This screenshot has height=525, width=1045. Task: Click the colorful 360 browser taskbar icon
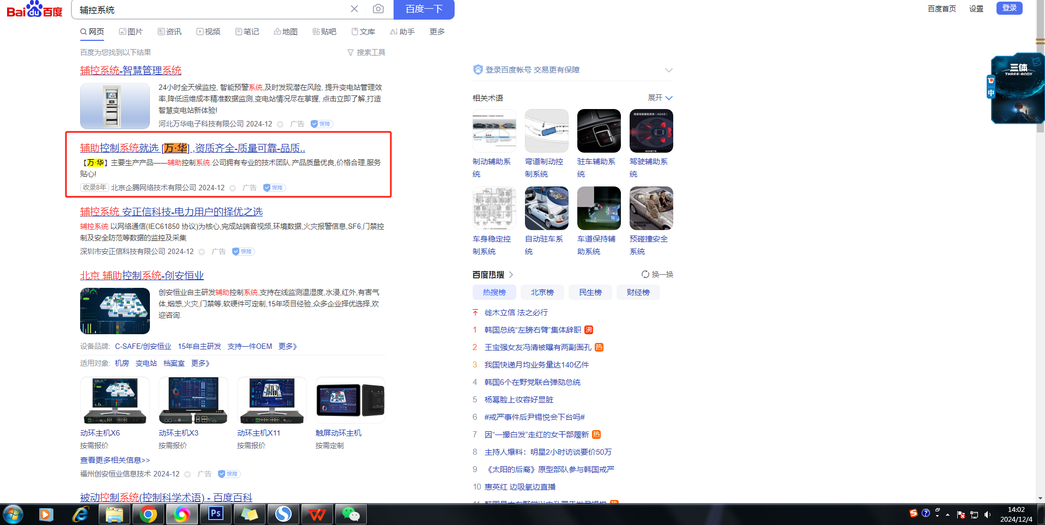(182, 514)
